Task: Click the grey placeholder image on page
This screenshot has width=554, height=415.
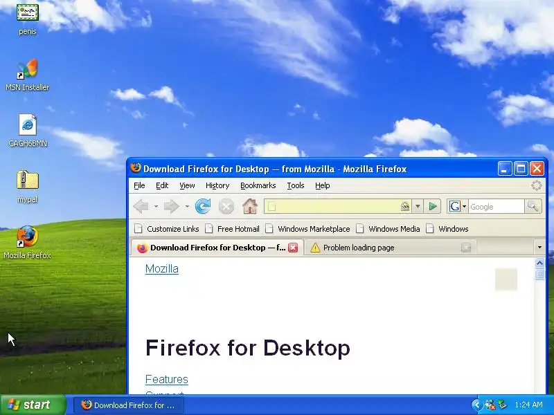Action: click(x=506, y=279)
